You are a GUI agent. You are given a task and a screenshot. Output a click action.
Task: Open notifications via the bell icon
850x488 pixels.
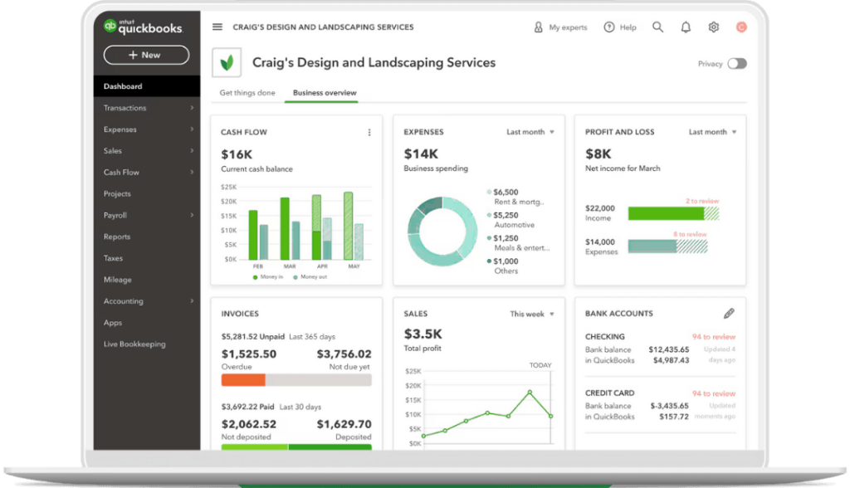click(x=685, y=27)
